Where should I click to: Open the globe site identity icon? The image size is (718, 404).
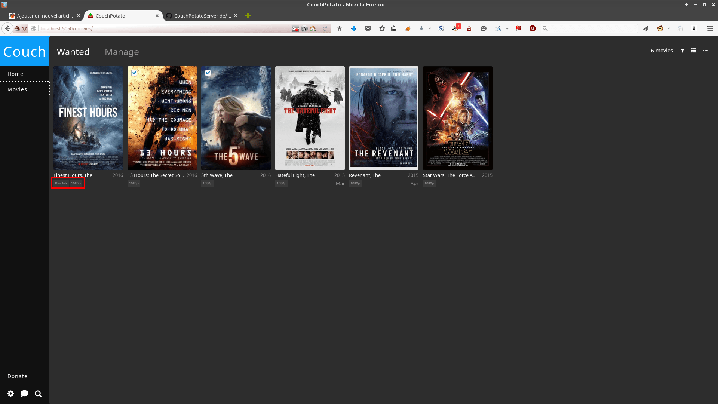point(33,28)
